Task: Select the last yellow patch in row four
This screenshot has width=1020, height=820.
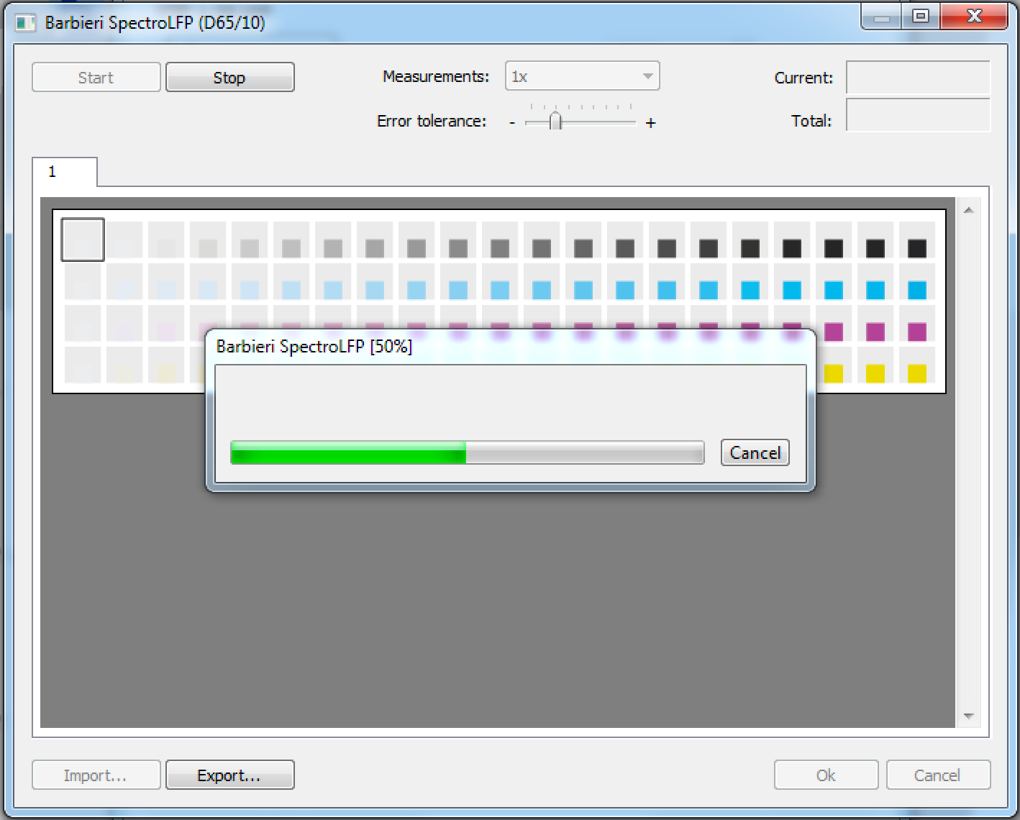Action: [917, 373]
